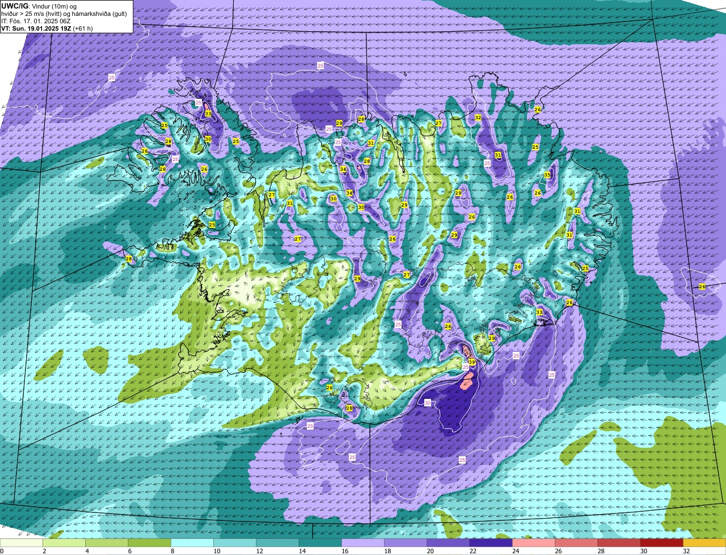The height and width of the screenshot is (555, 726).
Task: Click the yellow 32 gust label
Action: coord(478,117)
